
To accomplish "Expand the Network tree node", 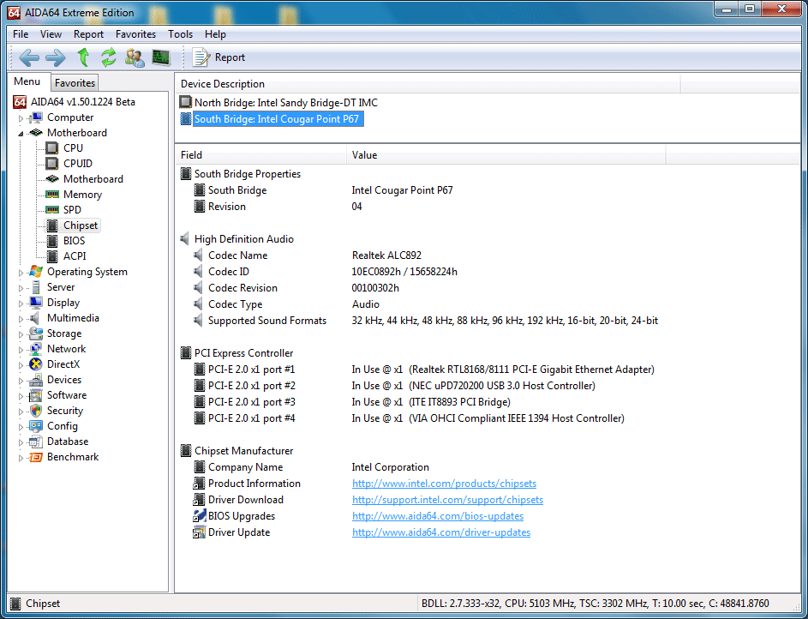I will [21, 350].
